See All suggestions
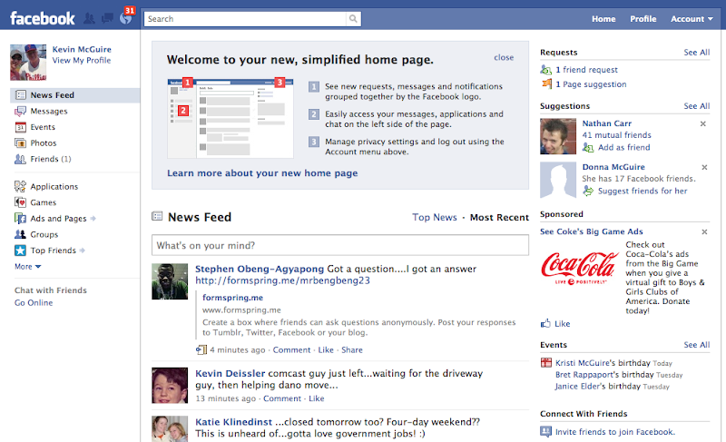Image resolution: width=726 pixels, height=442 pixels. point(696,106)
